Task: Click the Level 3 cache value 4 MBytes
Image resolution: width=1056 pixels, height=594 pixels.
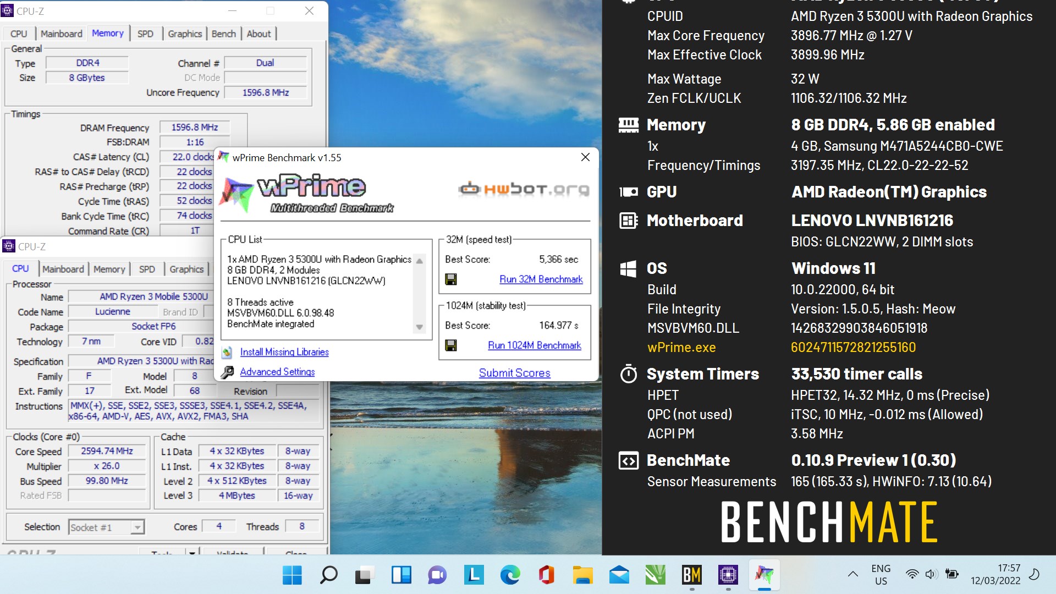Action: [x=237, y=496]
